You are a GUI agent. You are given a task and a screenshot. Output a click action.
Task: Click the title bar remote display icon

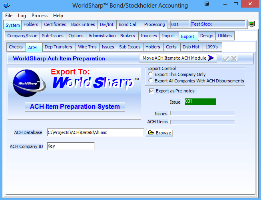click(x=207, y=5)
